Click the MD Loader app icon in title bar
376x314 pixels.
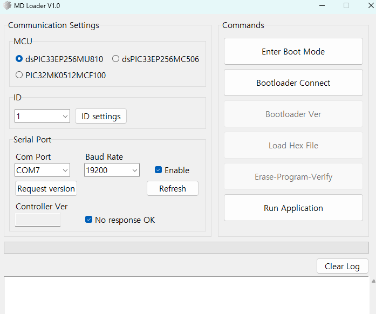pos(7,5)
